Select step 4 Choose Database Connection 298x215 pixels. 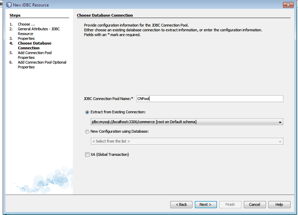35,46
